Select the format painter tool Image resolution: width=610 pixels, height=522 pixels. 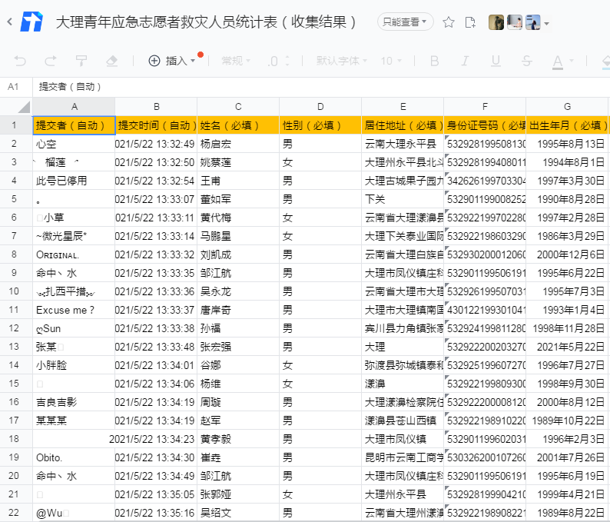click(x=81, y=61)
